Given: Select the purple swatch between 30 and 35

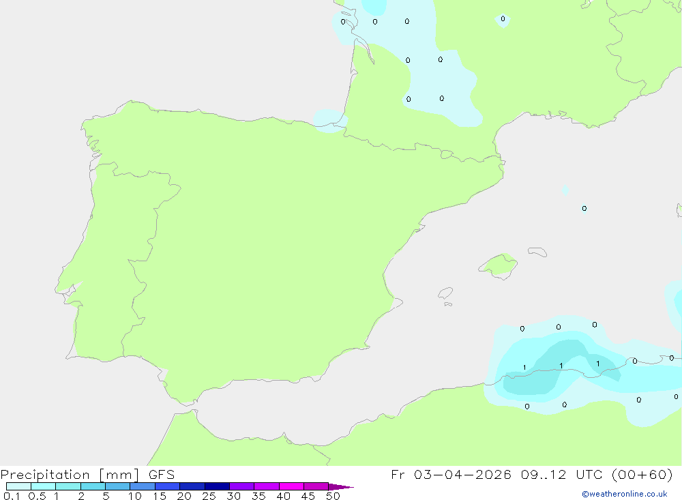Looking at the screenshot, I should 242,486.
